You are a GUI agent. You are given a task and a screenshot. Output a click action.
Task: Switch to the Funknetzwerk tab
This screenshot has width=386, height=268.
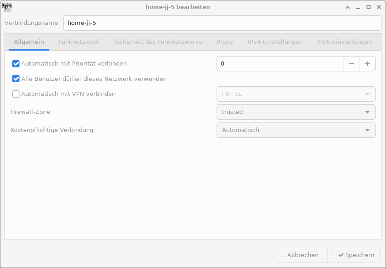[79, 42]
